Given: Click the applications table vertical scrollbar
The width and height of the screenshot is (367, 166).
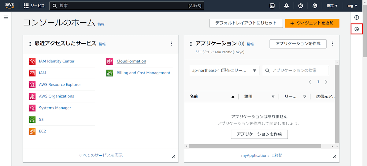Looking at the screenshot, I should (x=337, y=104).
